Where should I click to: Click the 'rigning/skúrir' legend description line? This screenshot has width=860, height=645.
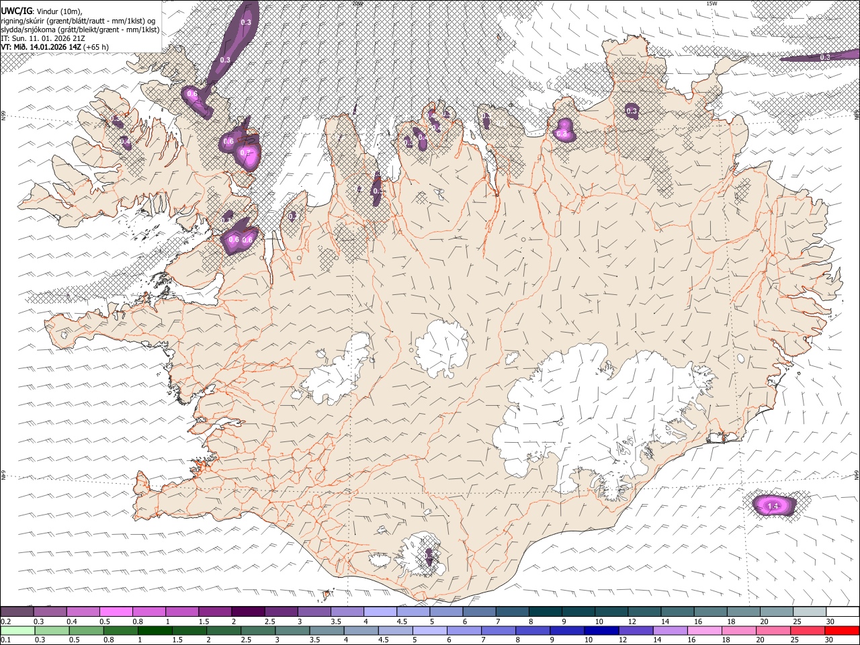point(78,21)
